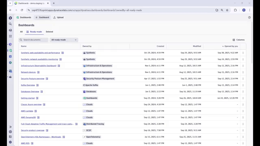Click ready-made badge icon beside Getting started
The height and width of the screenshot is (146, 260).
[37, 98]
